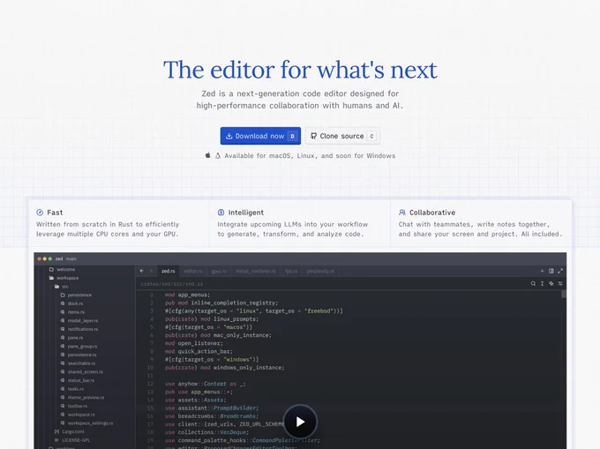
Task: Play the Zed editor demo video
Action: click(300, 422)
